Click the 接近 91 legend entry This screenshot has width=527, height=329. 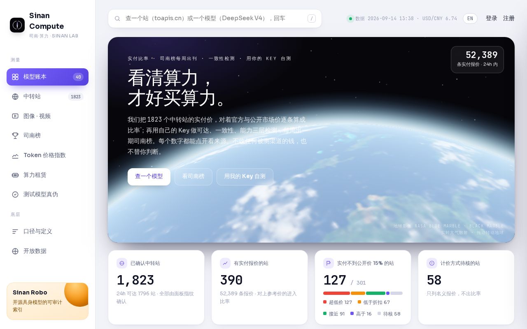pyautogui.click(x=334, y=314)
